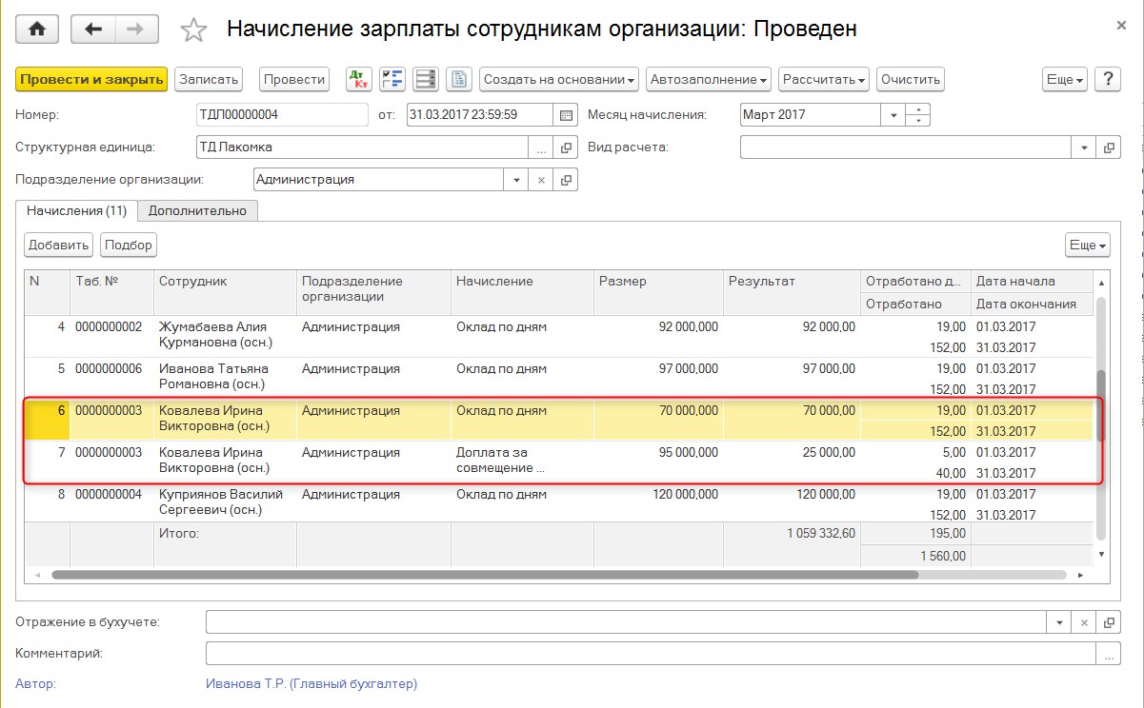Click the Добавить button above table
This screenshot has height=708, width=1144.
(x=58, y=245)
